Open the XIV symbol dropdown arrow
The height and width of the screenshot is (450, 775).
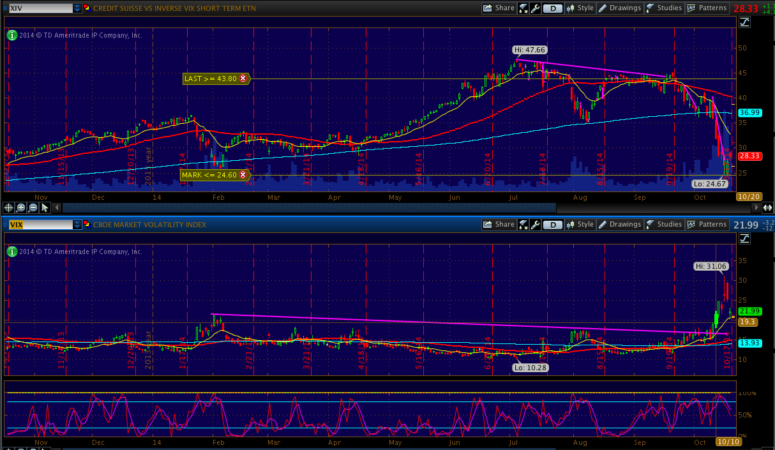pos(77,8)
